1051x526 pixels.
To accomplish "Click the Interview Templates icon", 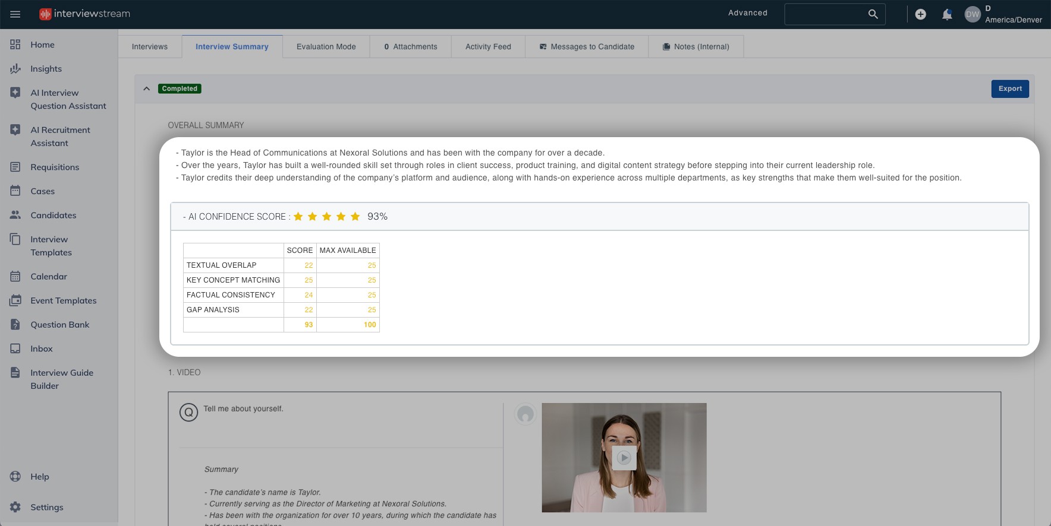I will 15,239.
